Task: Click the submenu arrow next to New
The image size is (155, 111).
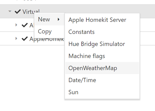Action: coord(59,19)
